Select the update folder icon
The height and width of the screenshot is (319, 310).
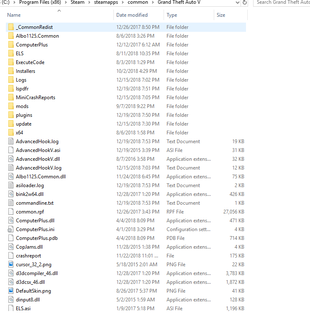point(11,124)
